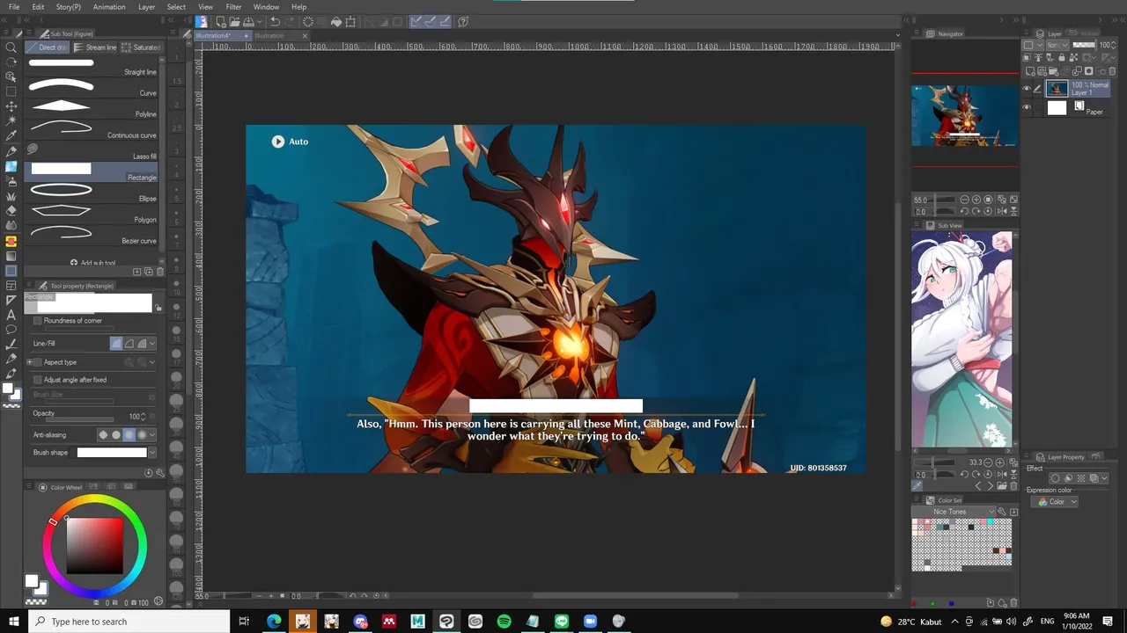Expand the Nice Tones color set list
The image size is (1127, 633).
(991, 512)
